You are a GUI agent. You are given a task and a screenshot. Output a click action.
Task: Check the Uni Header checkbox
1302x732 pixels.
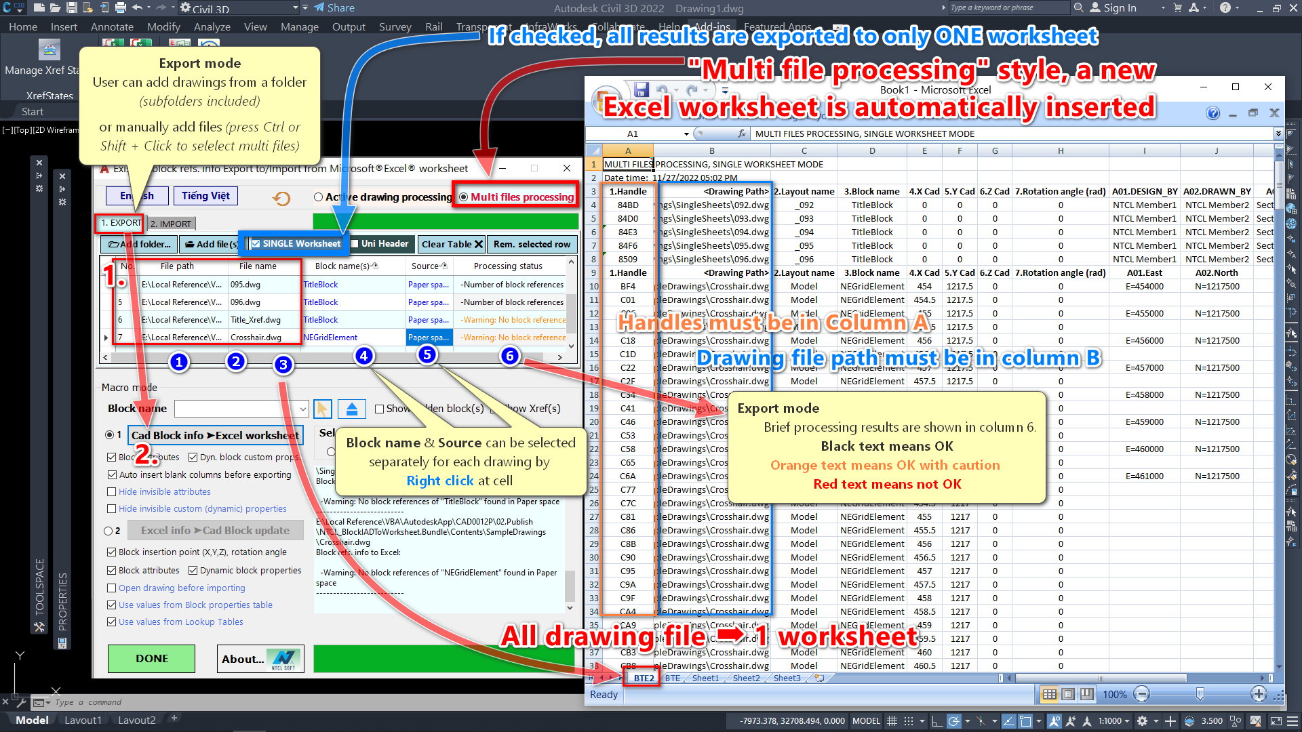tap(355, 244)
